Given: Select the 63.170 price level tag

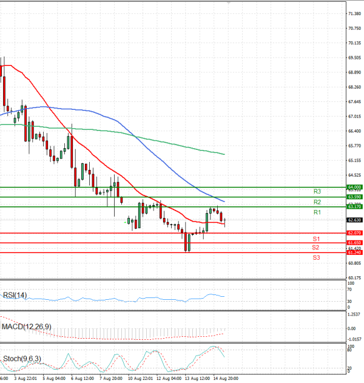Looking at the screenshot, I should pyautogui.click(x=355, y=206).
